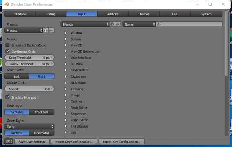Set Select With to Right
The height and width of the screenshot is (147, 232).
pos(42,76)
